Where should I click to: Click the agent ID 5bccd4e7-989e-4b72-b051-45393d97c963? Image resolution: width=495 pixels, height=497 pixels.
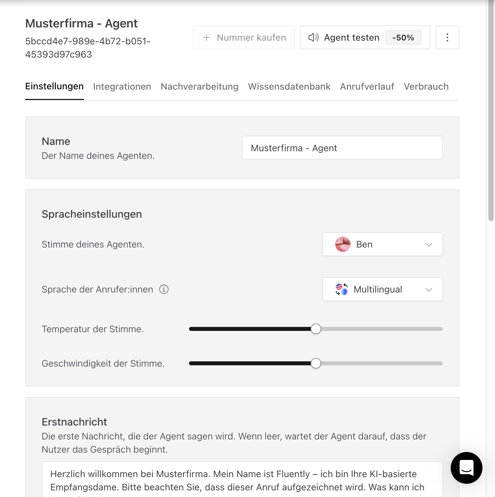88,48
